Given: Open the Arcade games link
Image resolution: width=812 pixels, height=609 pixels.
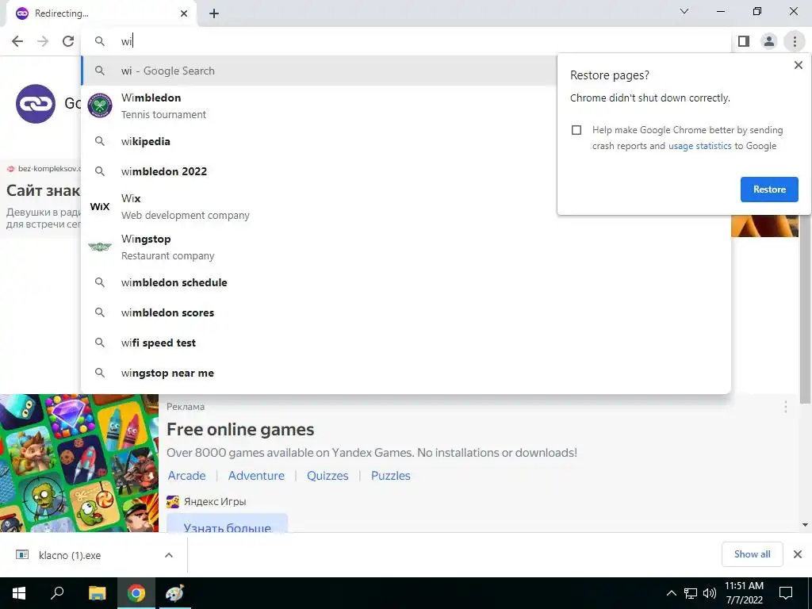Looking at the screenshot, I should [186, 476].
